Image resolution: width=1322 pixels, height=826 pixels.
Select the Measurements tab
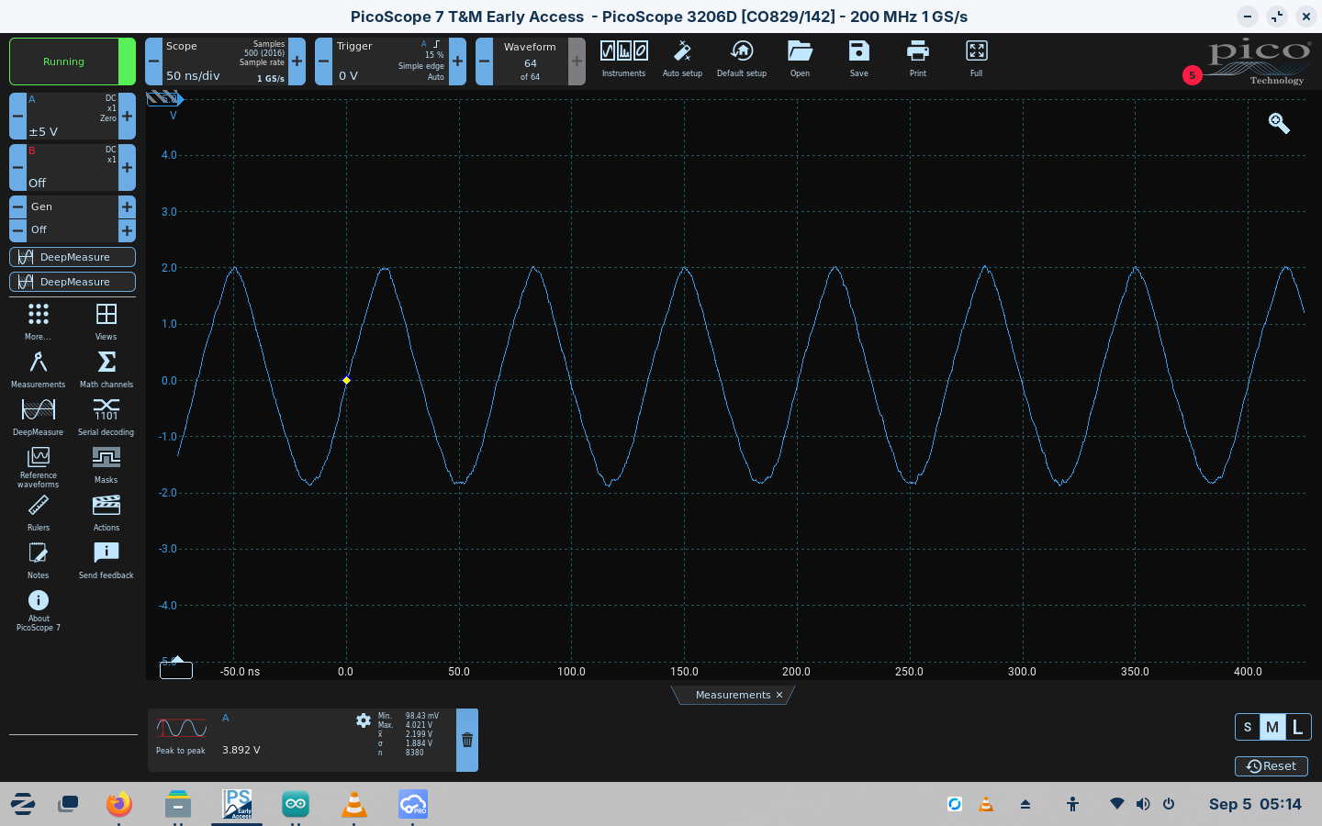point(733,695)
